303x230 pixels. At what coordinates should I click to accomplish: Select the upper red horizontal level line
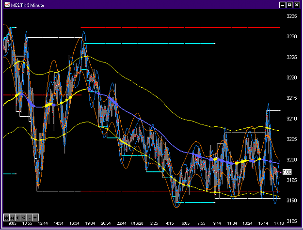(180, 28)
